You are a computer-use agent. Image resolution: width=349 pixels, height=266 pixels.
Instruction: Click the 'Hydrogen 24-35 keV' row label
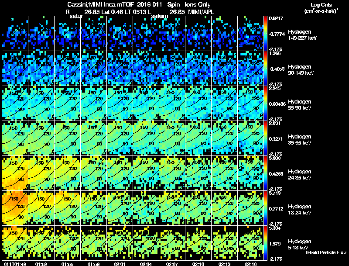[x=300, y=175]
